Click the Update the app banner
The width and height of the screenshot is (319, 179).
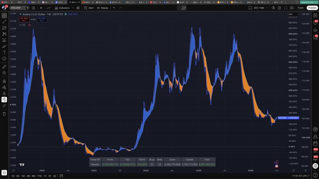tap(309, 2)
